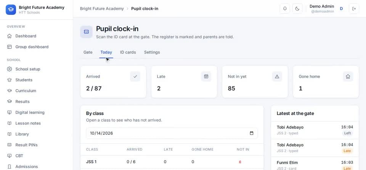Viewport: 366px width, 170px height.
Task: Open the Dashboard home icon in the sidebar
Action: coord(9,36)
